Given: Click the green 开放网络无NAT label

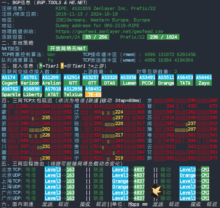Looking at the screenshot, I should coord(67,49).
